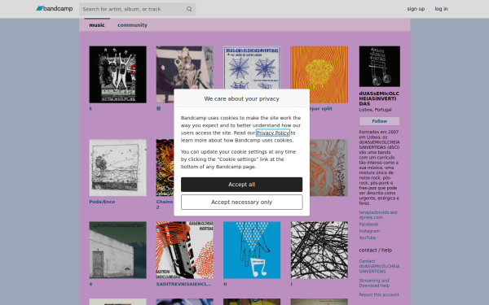Screen dimensions: 489x305
Task: Click the Bandcamp logo
Action: pyautogui.click(x=55, y=9)
